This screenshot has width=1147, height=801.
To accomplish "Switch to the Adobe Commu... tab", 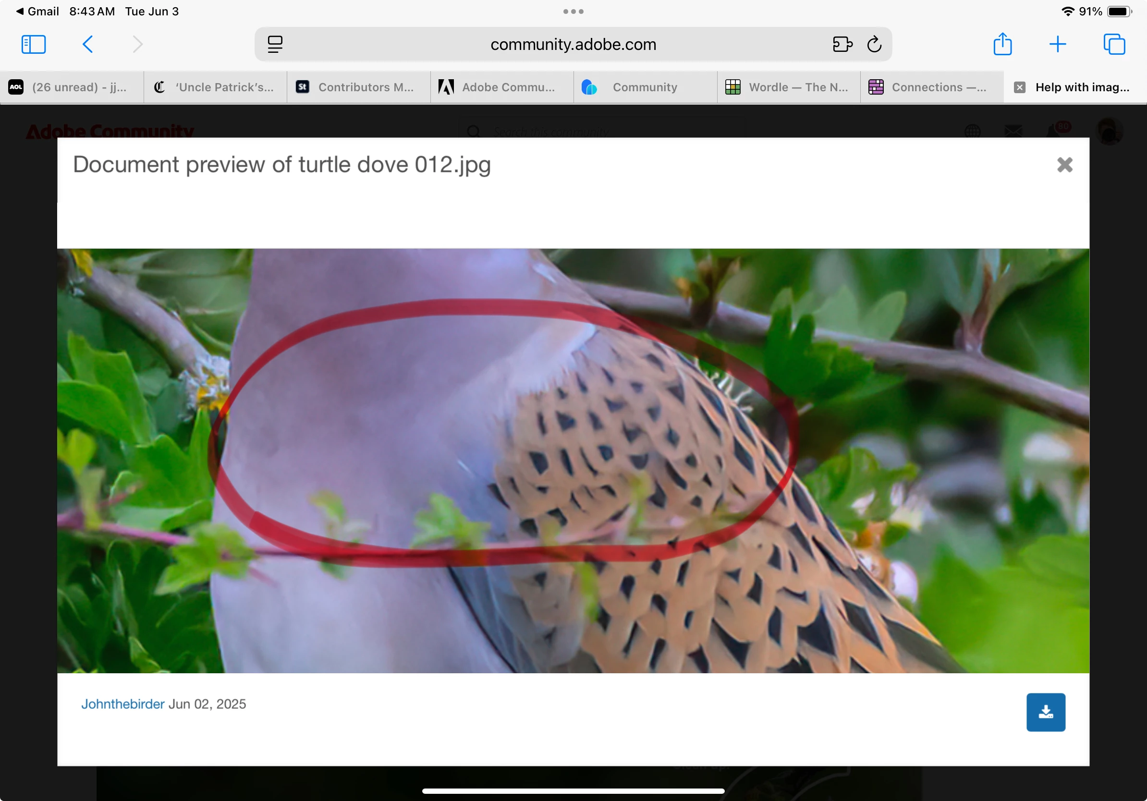I will click(x=502, y=87).
